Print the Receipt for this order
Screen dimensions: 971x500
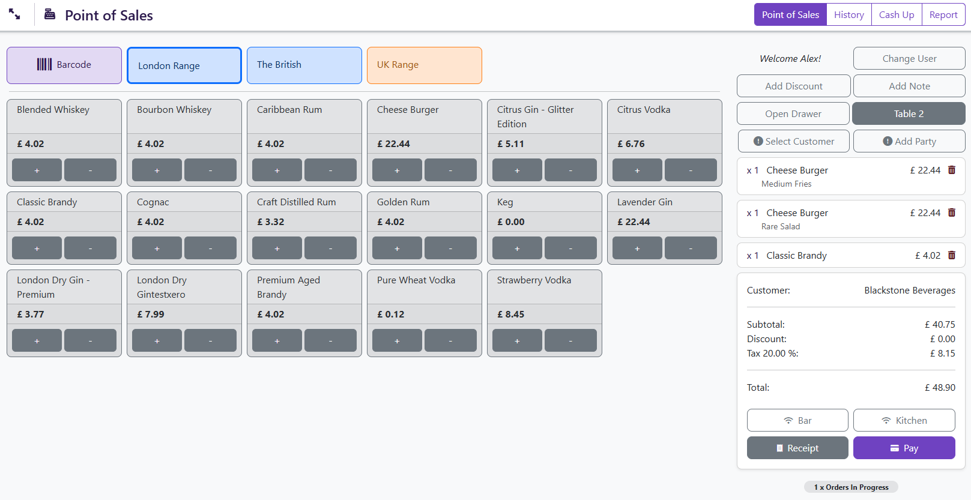click(x=797, y=448)
